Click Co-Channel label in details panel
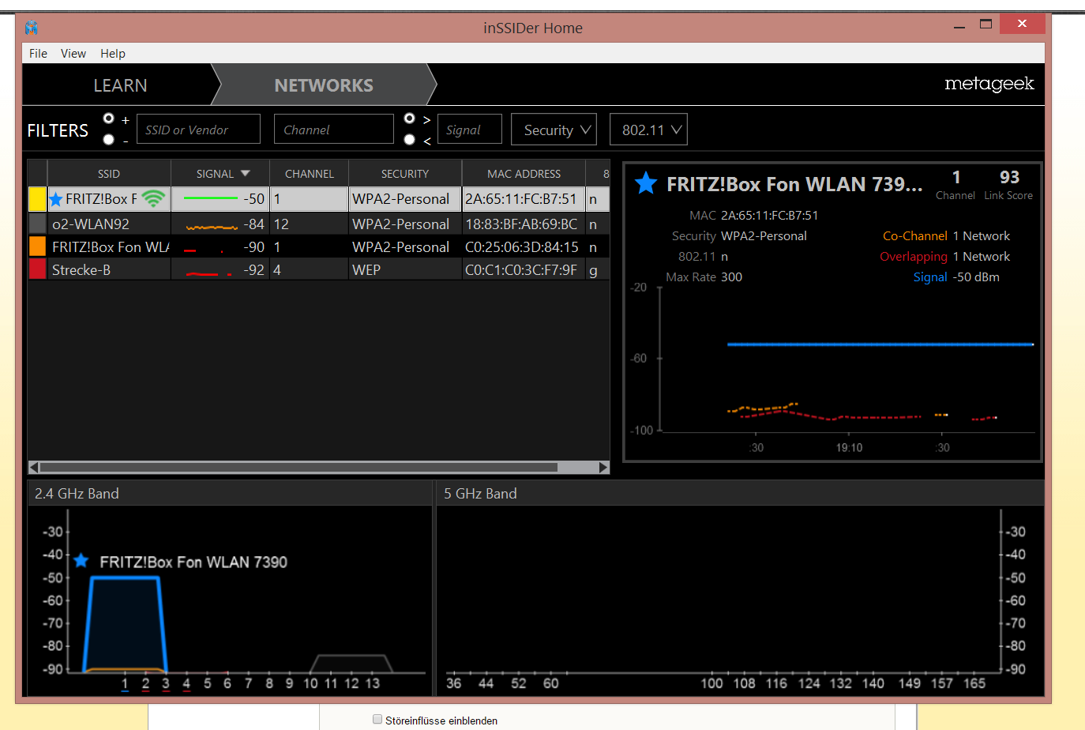Screen dimensions: 1085x730 915,235
